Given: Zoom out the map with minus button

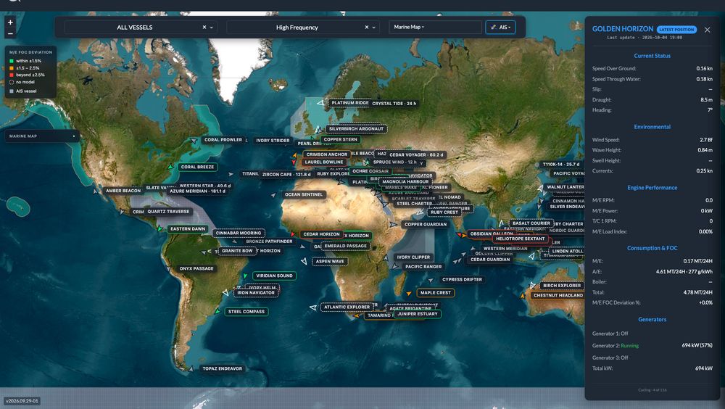Looking at the screenshot, I should pyautogui.click(x=10, y=33).
